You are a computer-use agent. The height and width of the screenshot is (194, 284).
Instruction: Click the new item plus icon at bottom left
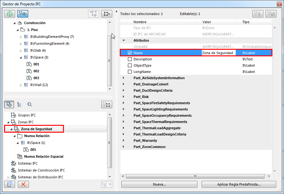tap(9, 184)
